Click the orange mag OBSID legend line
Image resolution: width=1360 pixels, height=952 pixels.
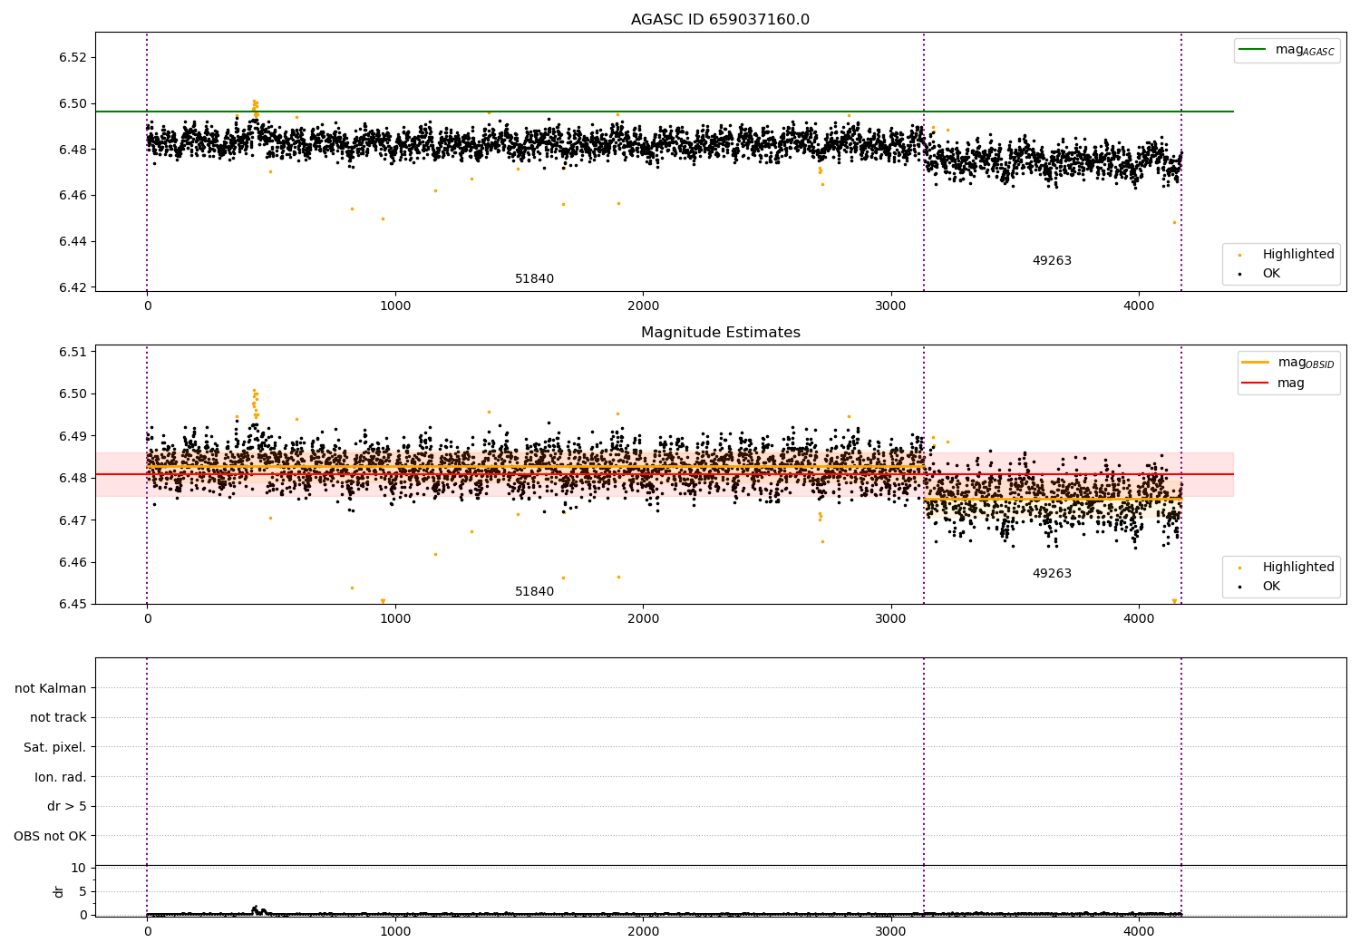tap(1256, 363)
